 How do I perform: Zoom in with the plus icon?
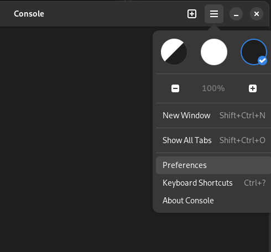253,88
